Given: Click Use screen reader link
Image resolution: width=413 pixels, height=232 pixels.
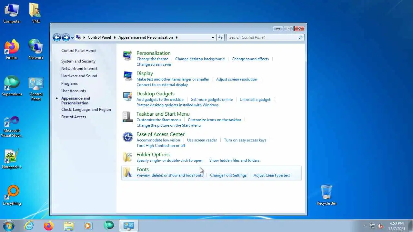Looking at the screenshot, I should (x=202, y=140).
